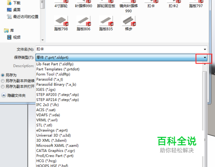Viewport: 215px width, 167px height.
Task: Select the 梯步 part icon
Action: tap(129, 21)
